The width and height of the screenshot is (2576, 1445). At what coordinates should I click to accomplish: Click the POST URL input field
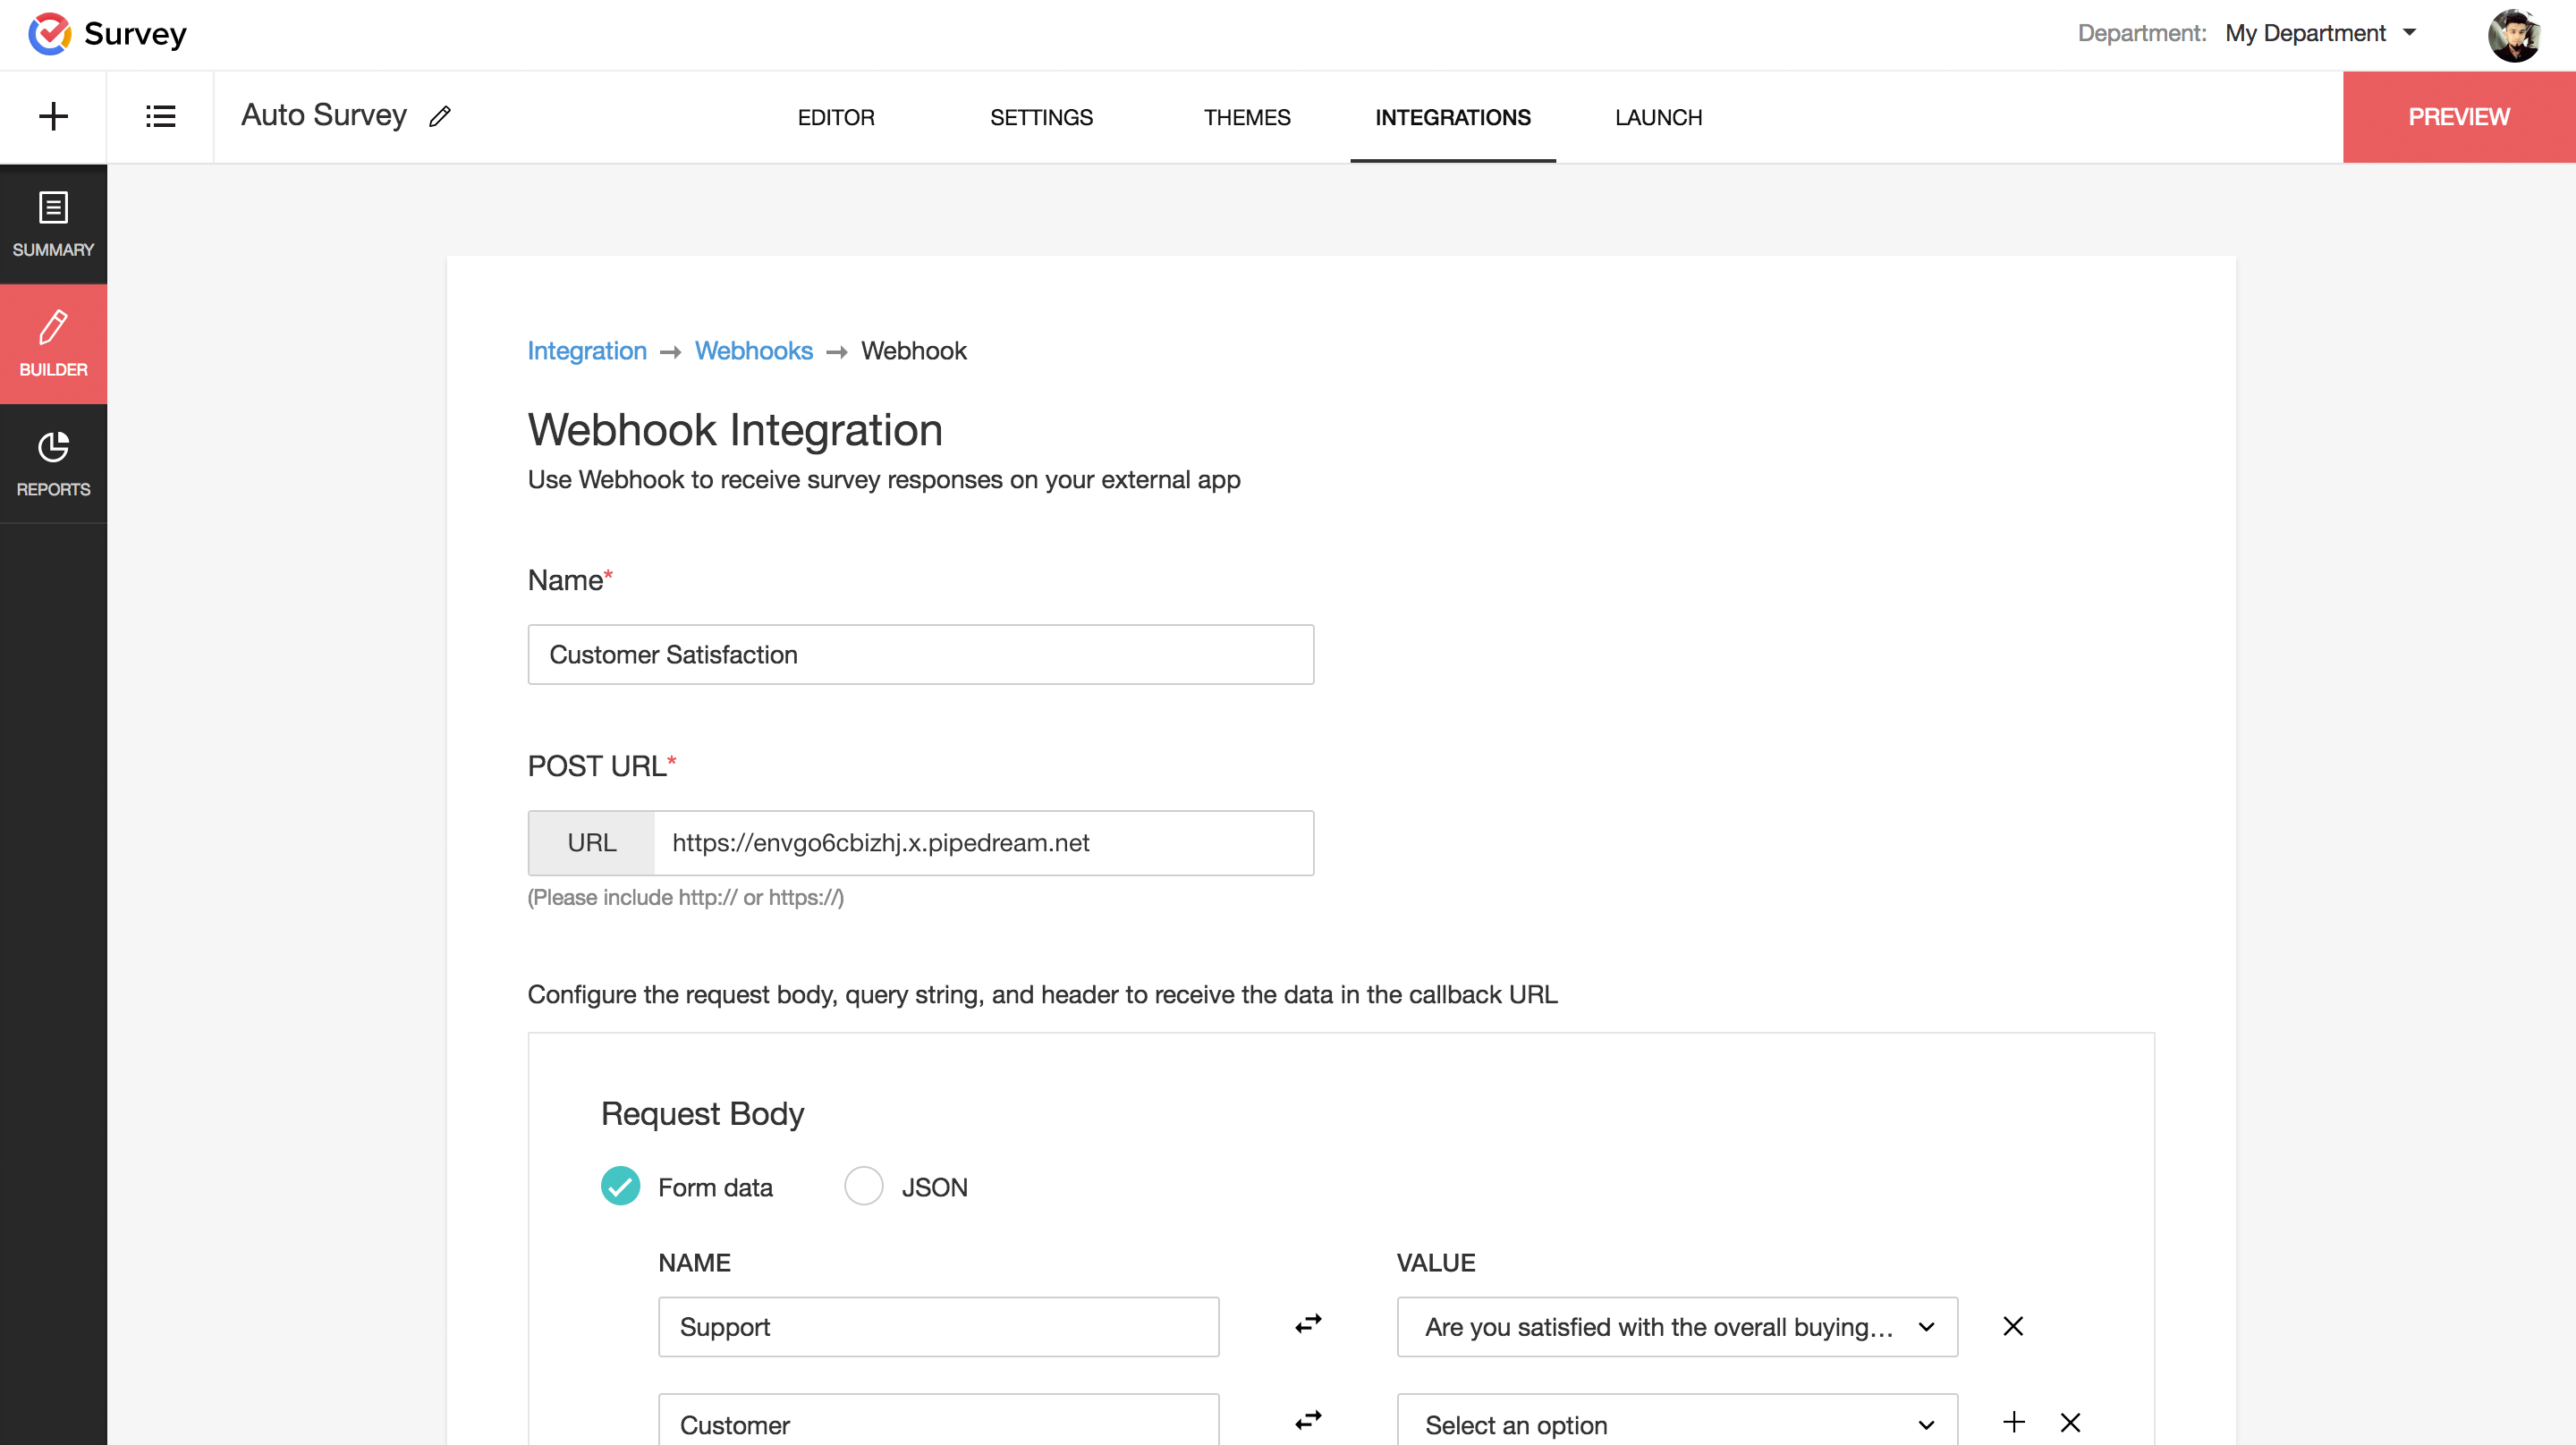click(982, 842)
